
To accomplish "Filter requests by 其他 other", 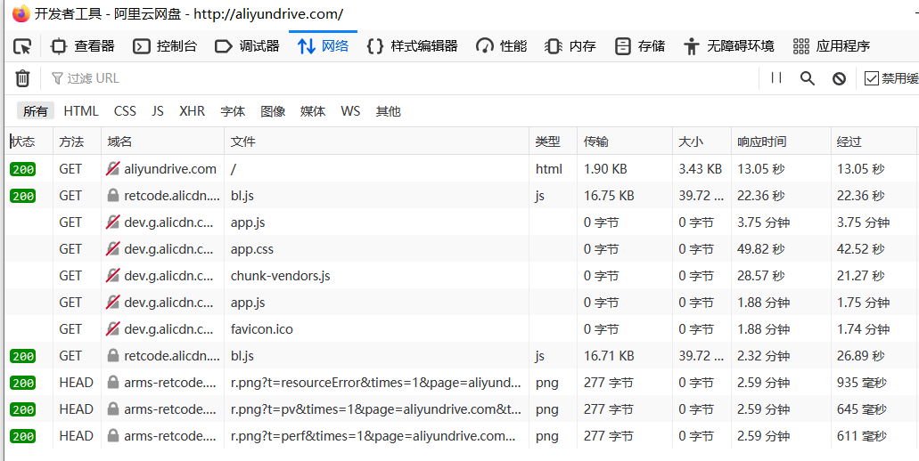I will pyautogui.click(x=388, y=111).
